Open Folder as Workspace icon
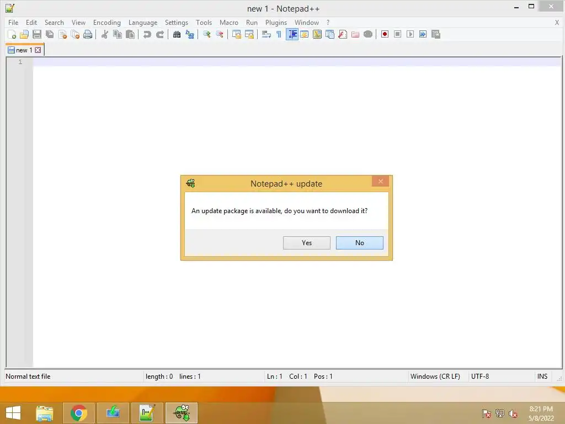Screen dimensions: 565x424 (x=355, y=34)
